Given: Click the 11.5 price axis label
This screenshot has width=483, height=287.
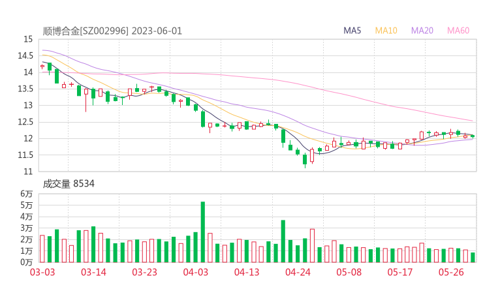Looking at the screenshot, I should pyautogui.click(x=25, y=155).
